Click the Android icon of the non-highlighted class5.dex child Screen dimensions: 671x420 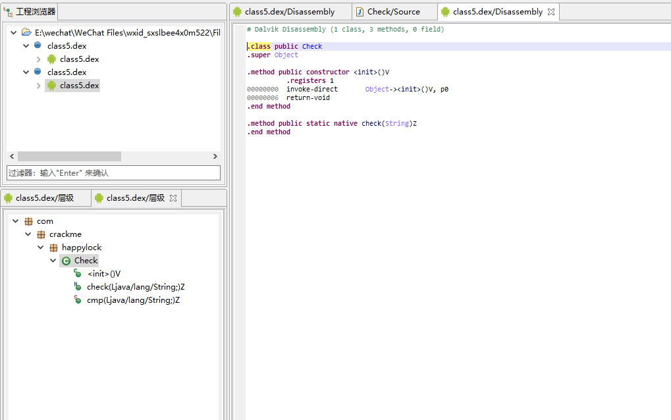click(52, 59)
